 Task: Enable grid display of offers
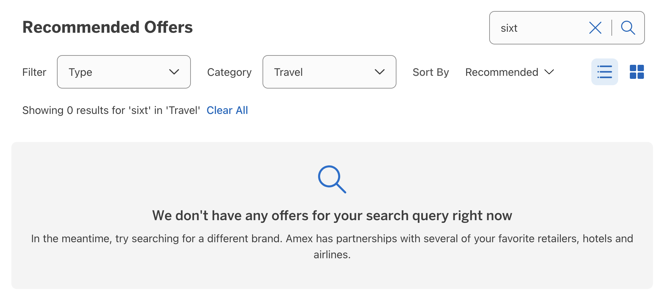pyautogui.click(x=637, y=72)
